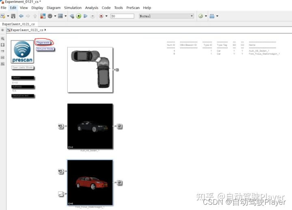Screen dimensions: 292x210
Task: Click the Step Back toolbar icon
Action: pos(72,16)
